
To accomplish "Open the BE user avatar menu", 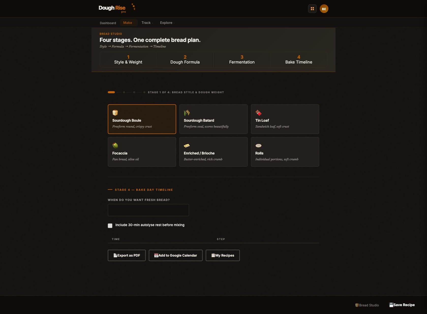I will (324, 9).
